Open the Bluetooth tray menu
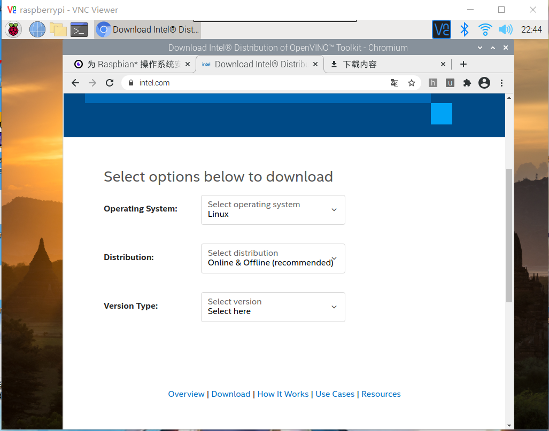The width and height of the screenshot is (549, 431). click(464, 29)
